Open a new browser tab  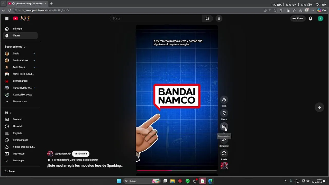tap(51, 4)
